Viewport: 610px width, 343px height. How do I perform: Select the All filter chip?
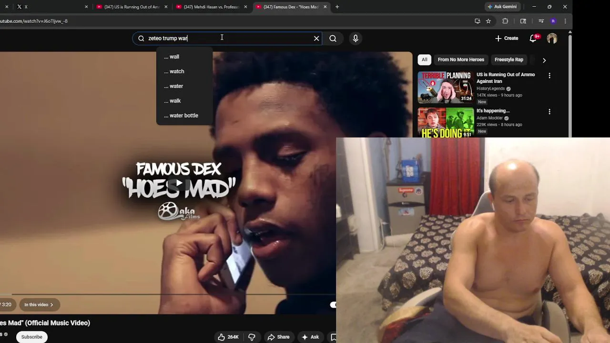pyautogui.click(x=424, y=60)
